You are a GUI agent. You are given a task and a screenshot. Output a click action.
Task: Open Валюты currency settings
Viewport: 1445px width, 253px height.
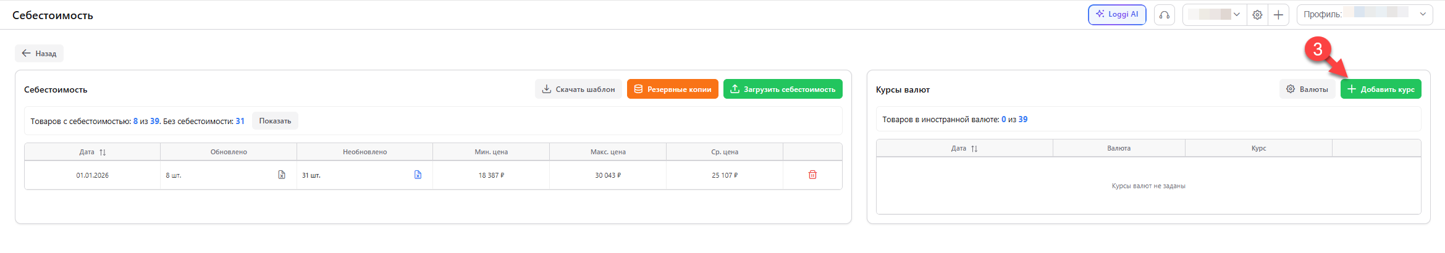[x=1307, y=89]
